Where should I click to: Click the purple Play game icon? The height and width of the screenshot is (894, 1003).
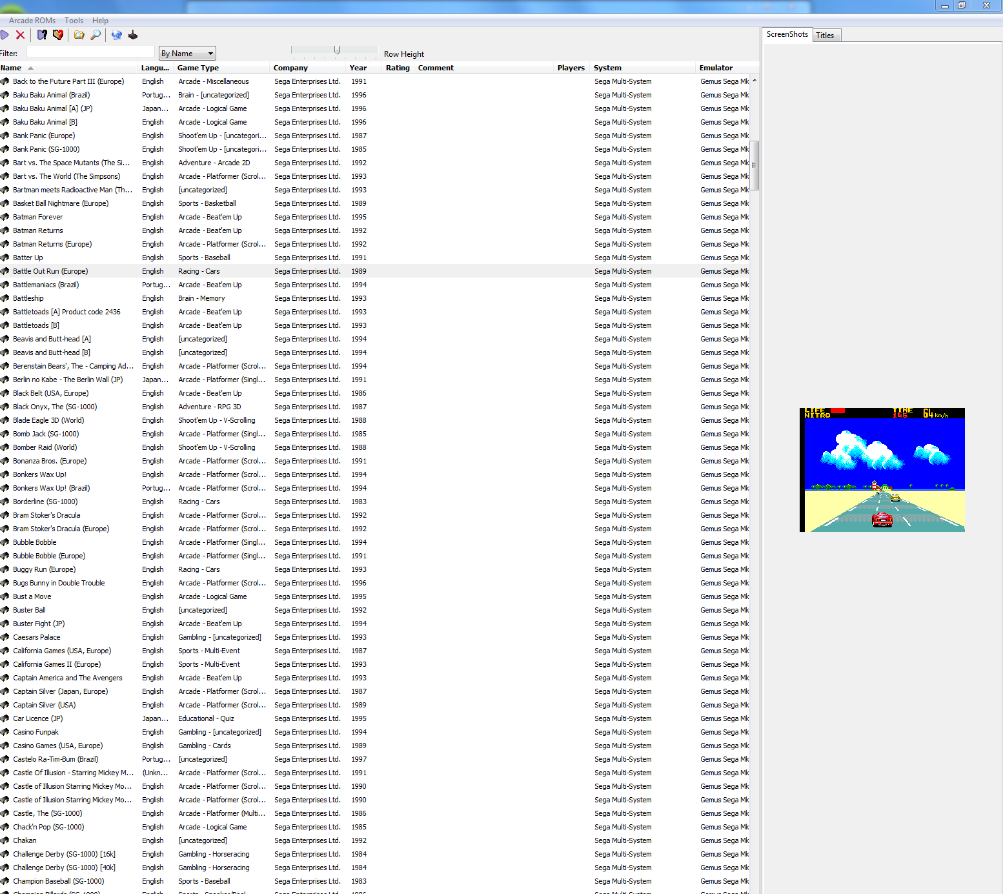[4, 35]
